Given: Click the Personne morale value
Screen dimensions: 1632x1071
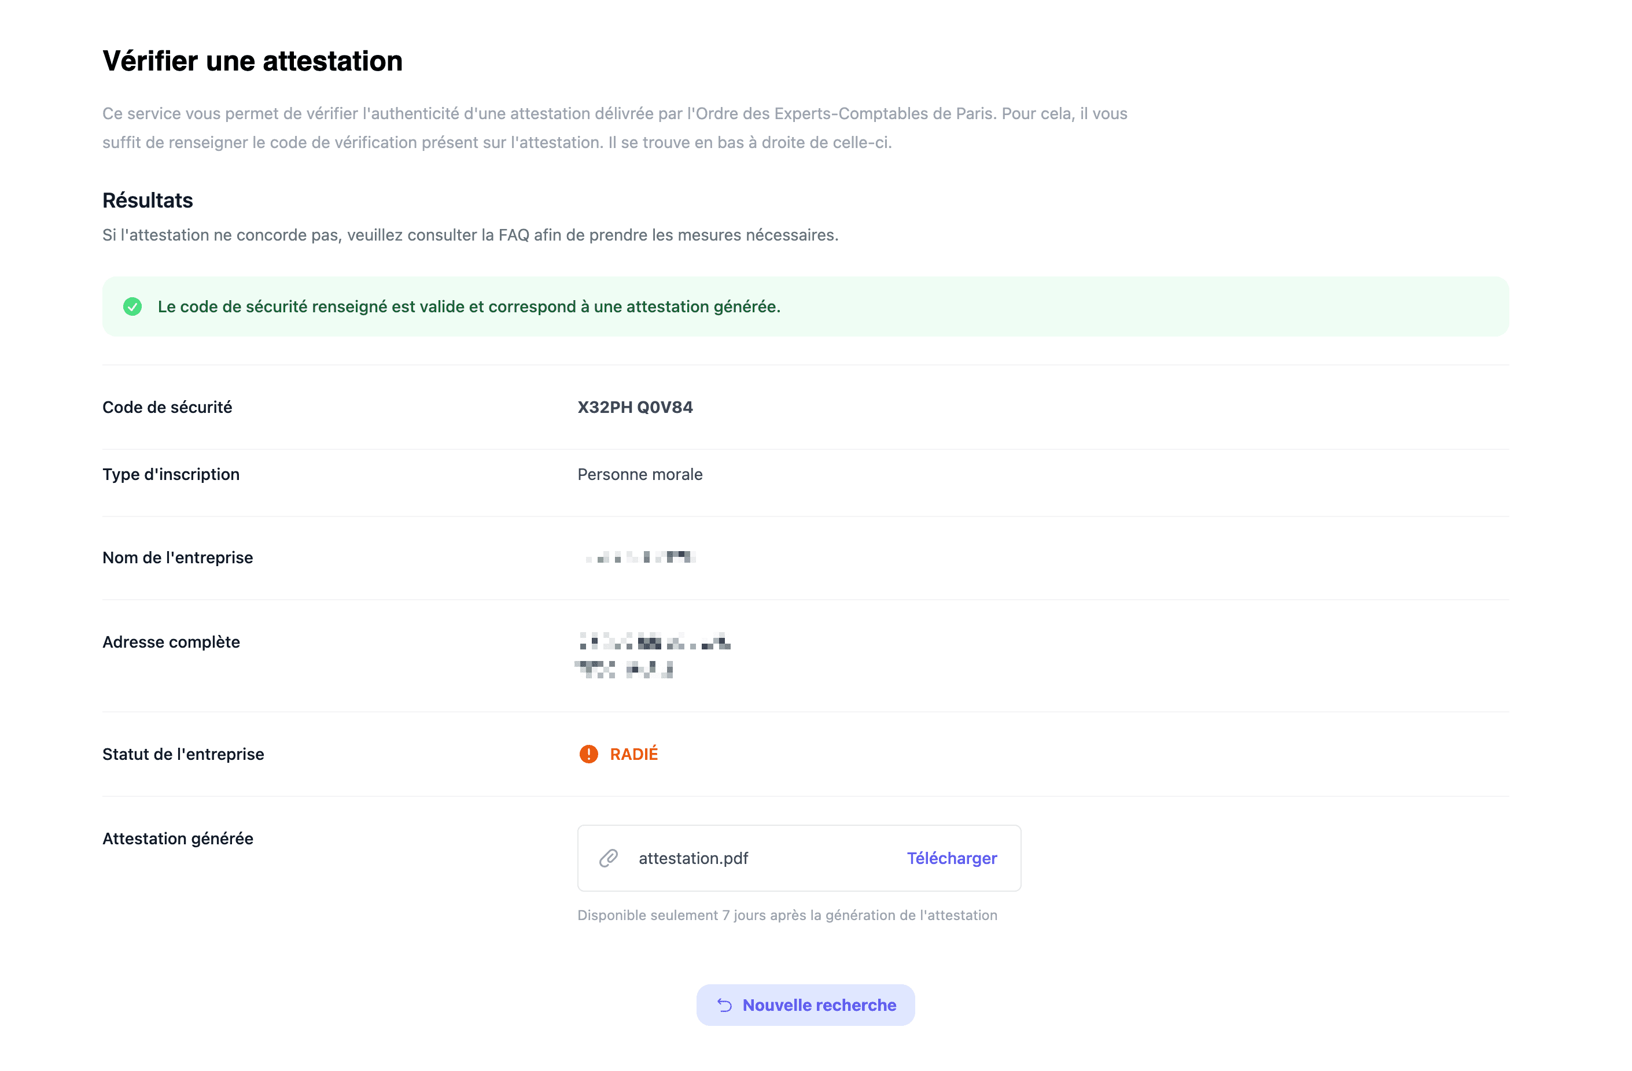Looking at the screenshot, I should (640, 474).
